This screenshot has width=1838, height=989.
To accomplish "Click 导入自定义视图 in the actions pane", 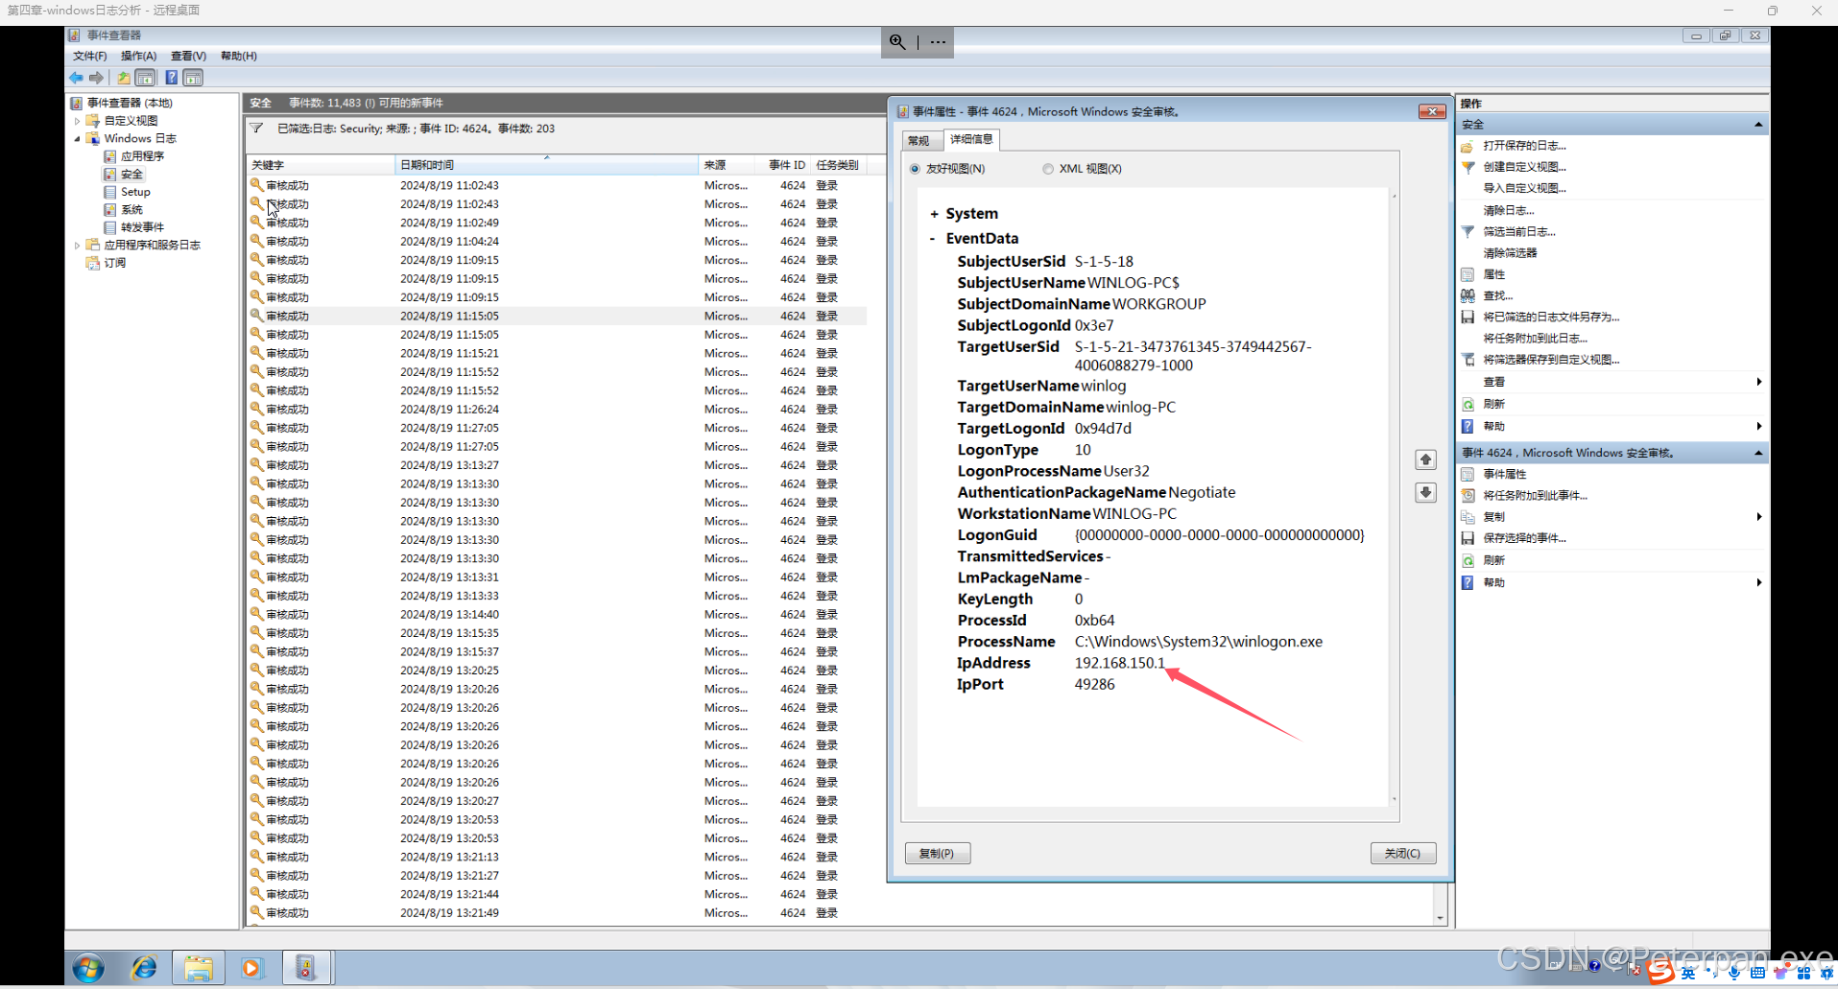I will pos(1524,188).
